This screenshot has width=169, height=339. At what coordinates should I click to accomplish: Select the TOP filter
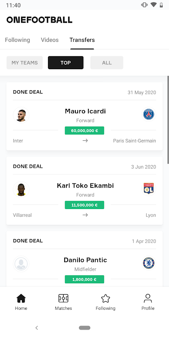tap(65, 62)
